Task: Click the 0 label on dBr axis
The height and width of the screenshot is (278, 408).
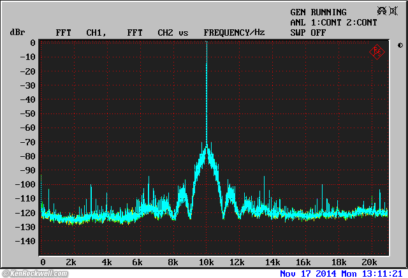Action: click(x=32, y=43)
